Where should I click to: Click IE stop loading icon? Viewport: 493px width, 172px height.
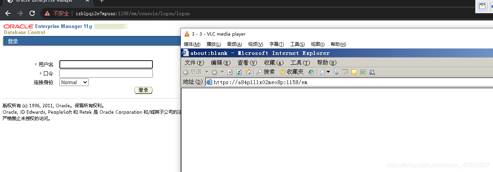[230, 72]
